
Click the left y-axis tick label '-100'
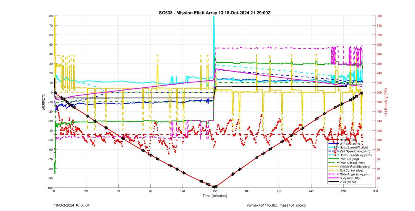tap(49, 188)
